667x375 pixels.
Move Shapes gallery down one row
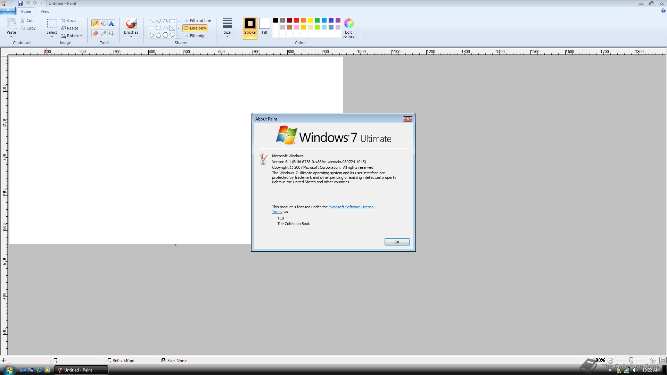[x=179, y=28]
